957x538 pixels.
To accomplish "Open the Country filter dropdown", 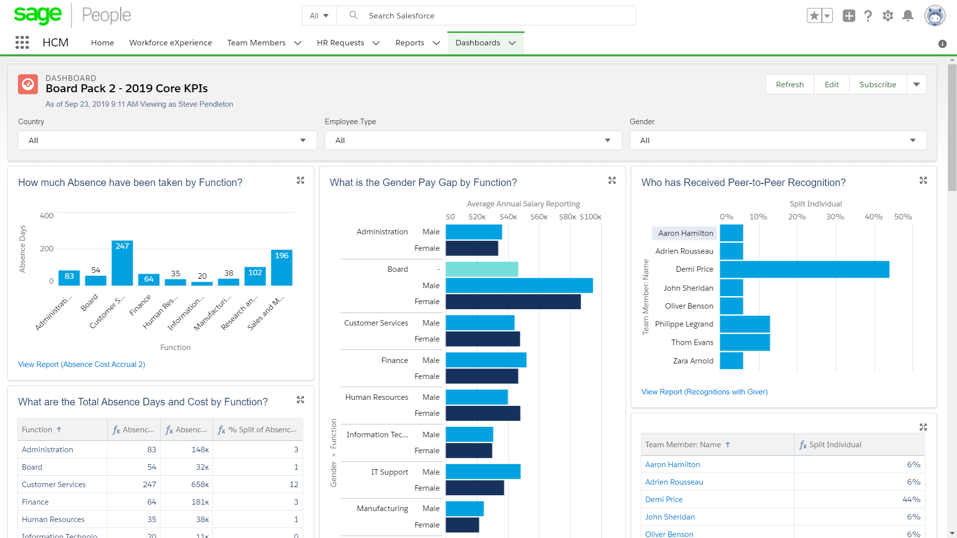I will click(x=167, y=141).
